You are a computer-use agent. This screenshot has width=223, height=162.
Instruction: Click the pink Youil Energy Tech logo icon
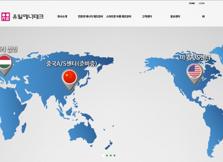coord(6,17)
